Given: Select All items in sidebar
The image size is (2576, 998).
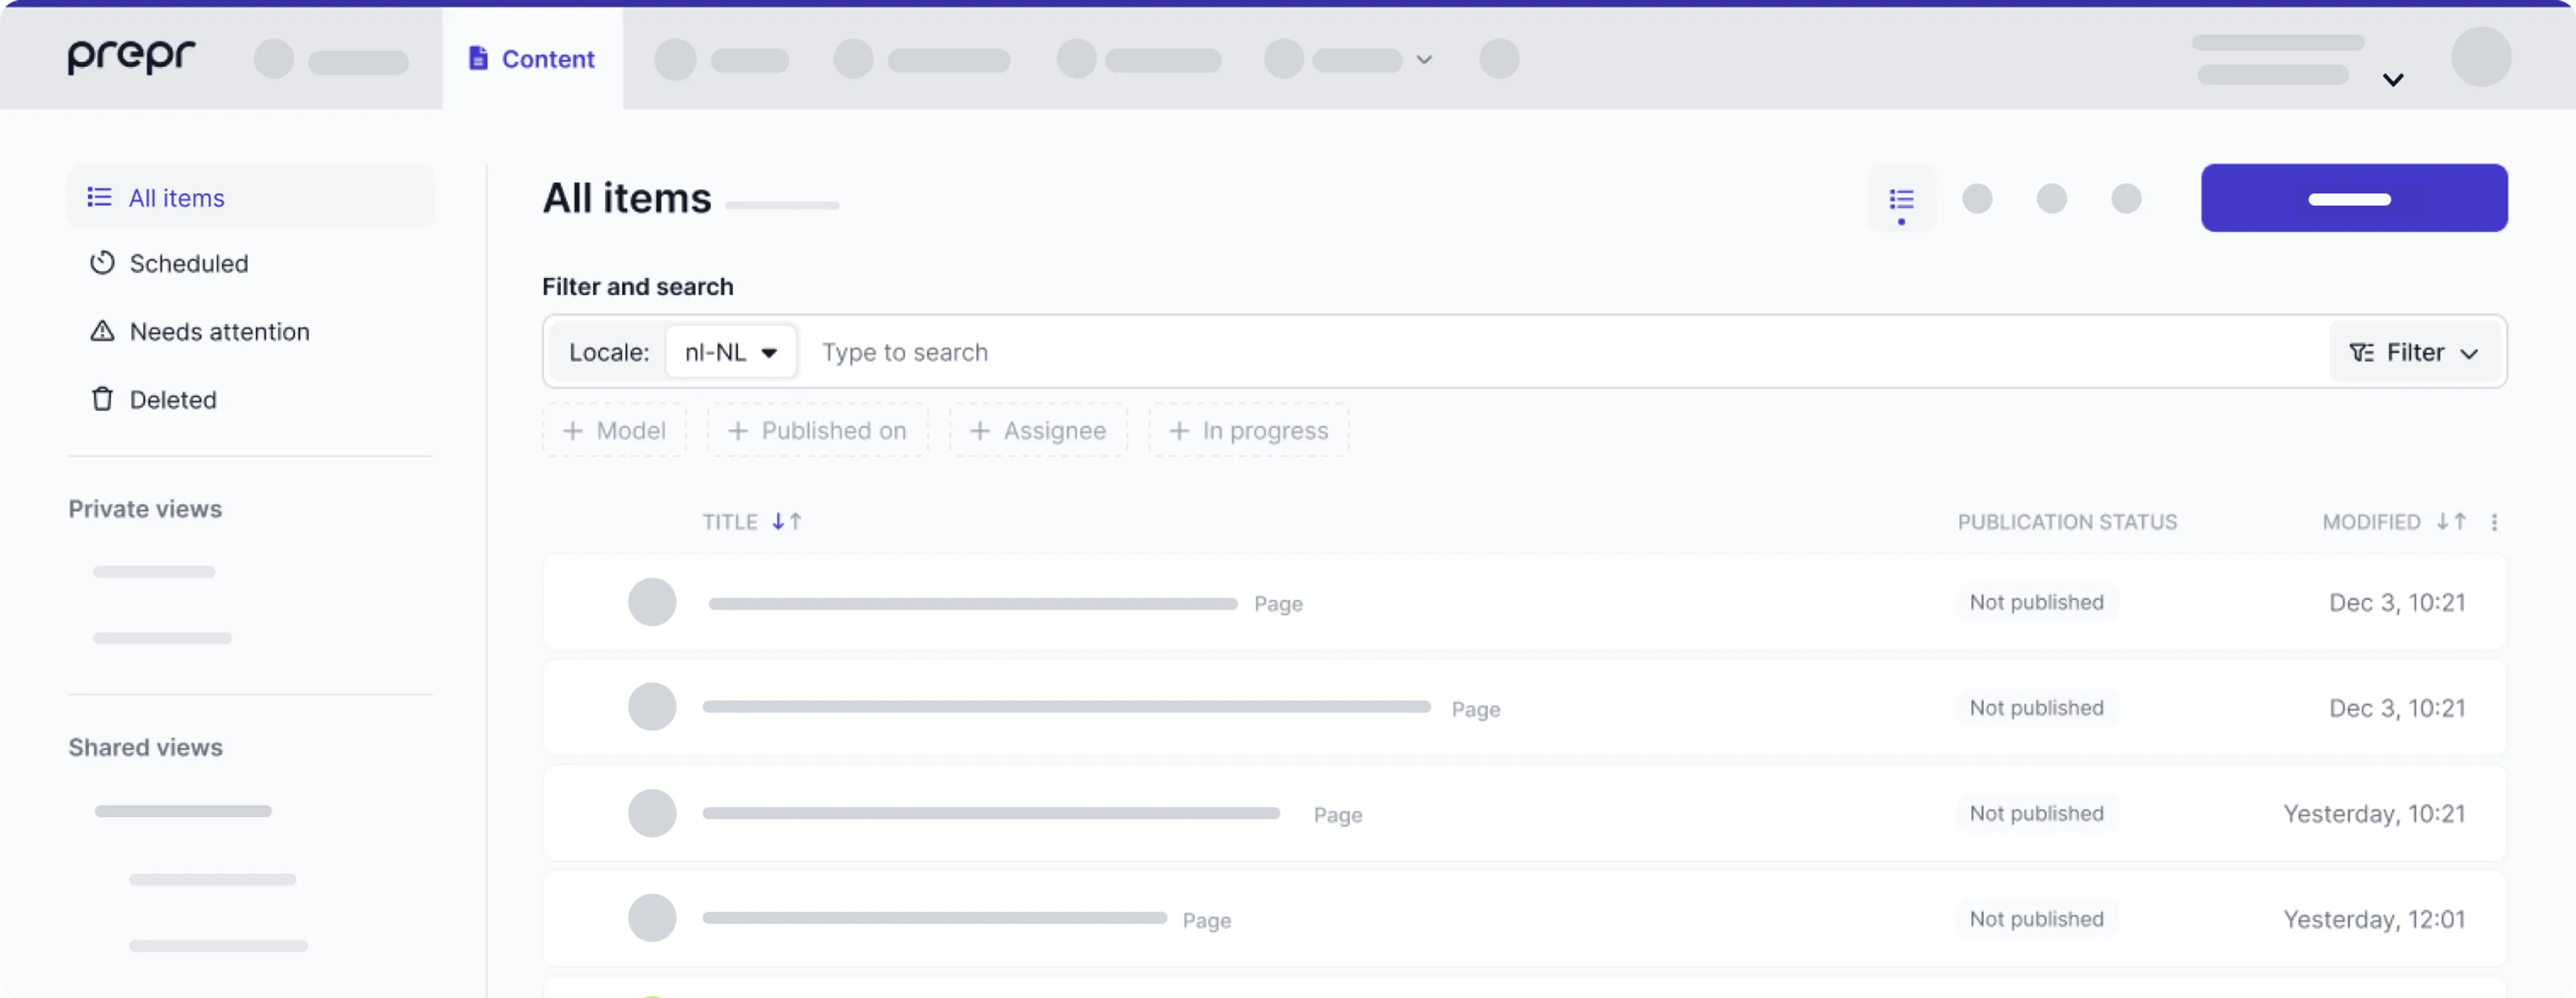Looking at the screenshot, I should click(x=251, y=197).
